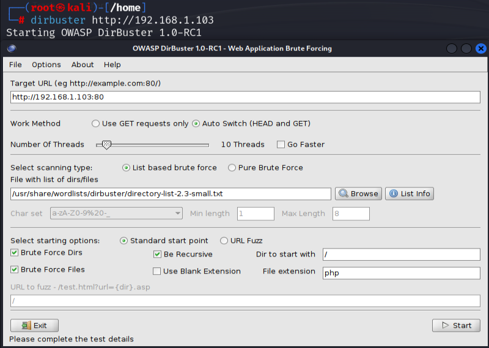The height and width of the screenshot is (348, 489).
Task: Click the Select scanning type label
Action: coord(51,168)
